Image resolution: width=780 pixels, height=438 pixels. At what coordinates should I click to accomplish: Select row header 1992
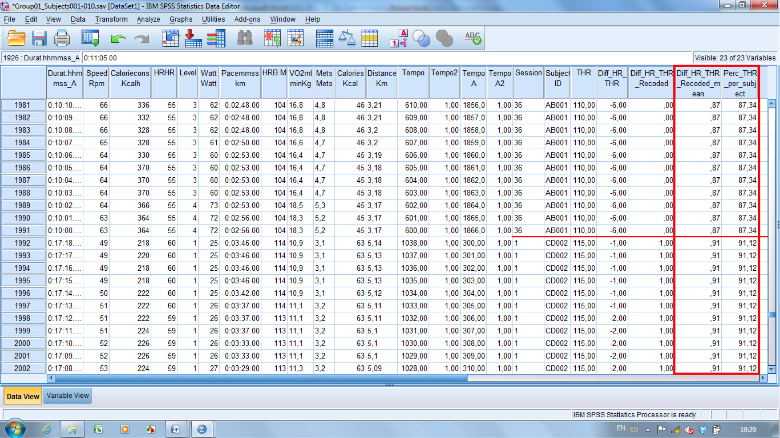point(22,243)
